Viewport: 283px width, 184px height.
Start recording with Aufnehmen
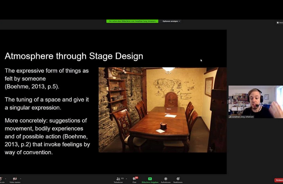tap(166, 180)
